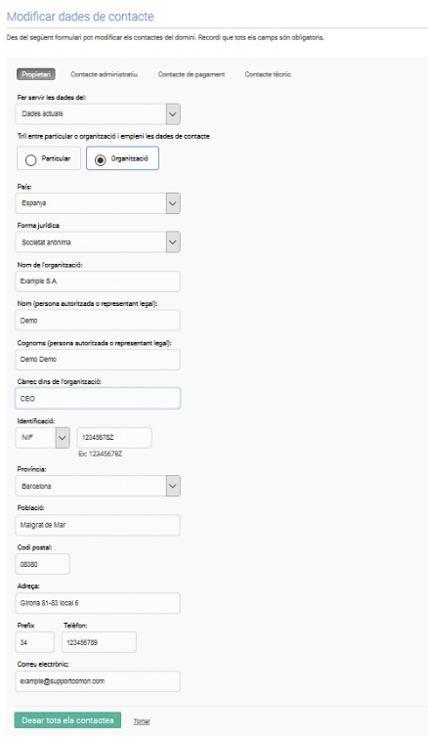
Task: Open the Dades actuals dropdown
Action: coord(98,114)
